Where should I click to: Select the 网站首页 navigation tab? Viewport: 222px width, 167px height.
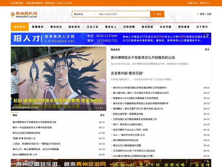pos(20,27)
